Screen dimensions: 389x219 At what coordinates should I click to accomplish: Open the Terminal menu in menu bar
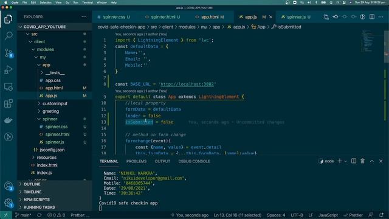(88, 2)
